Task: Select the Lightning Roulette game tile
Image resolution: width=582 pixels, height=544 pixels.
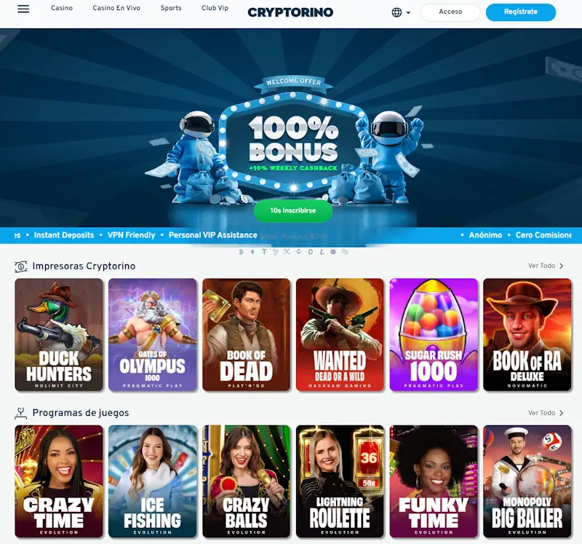Action: click(340, 481)
